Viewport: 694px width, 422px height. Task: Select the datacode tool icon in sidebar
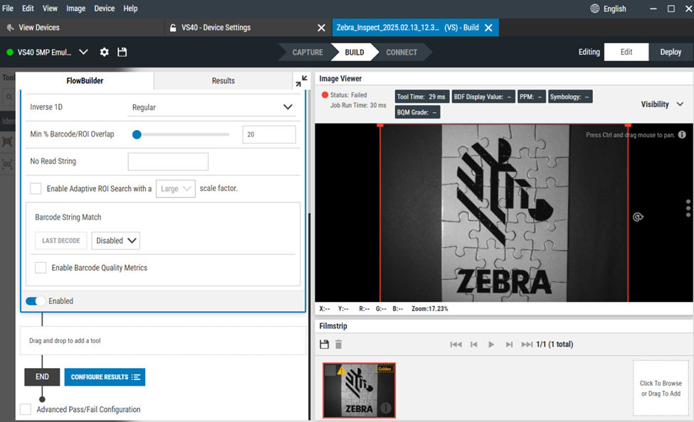[8, 164]
